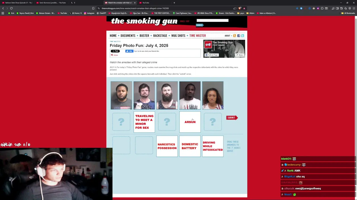Click the red Share link under the title
Screen dimensions: 357x200
(x=114, y=55)
